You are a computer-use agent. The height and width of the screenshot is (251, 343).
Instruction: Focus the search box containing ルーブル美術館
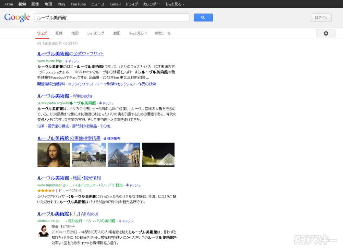112,17
